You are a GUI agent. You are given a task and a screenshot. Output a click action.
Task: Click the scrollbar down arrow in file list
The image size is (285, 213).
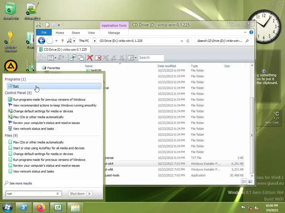pos(252,176)
